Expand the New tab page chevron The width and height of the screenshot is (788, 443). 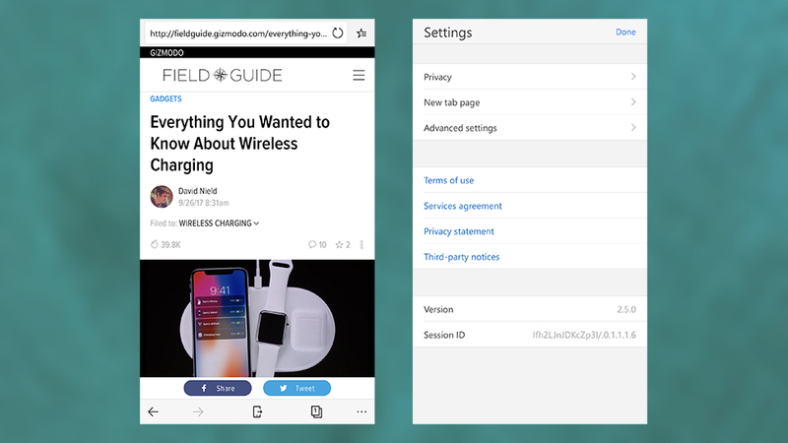[x=633, y=102]
